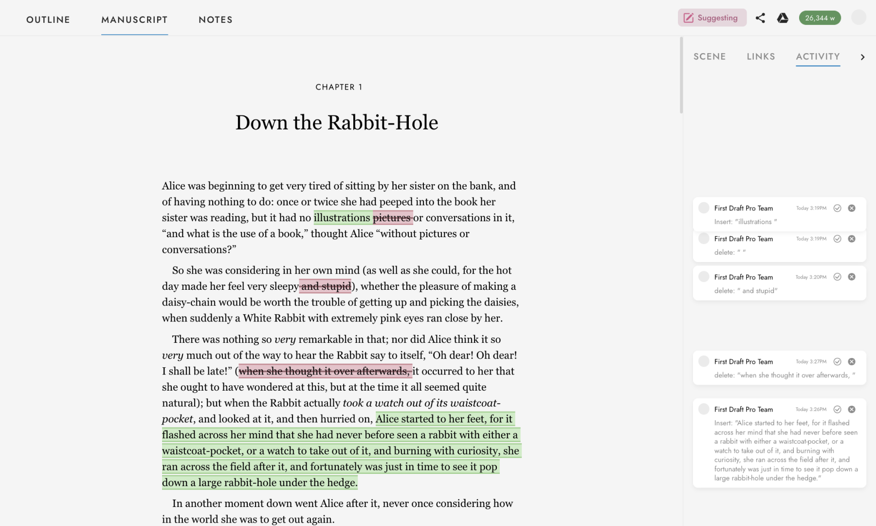Expand more panel tabs with the chevron
The width and height of the screenshot is (876, 526).
tap(862, 57)
